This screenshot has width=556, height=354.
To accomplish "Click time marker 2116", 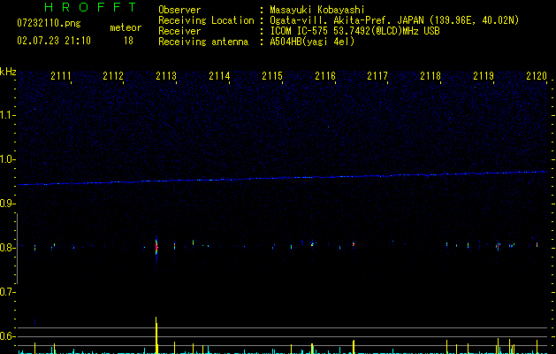I will click(325, 76).
